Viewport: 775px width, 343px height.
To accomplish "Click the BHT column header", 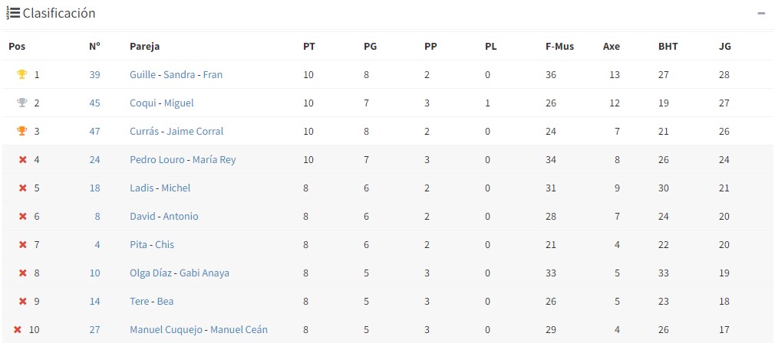I will coord(668,47).
